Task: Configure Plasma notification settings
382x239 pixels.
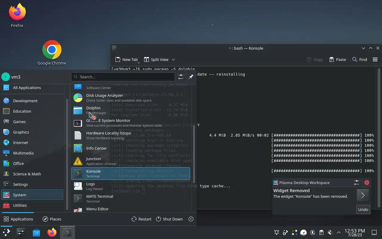Action: pyautogui.click(x=357, y=183)
